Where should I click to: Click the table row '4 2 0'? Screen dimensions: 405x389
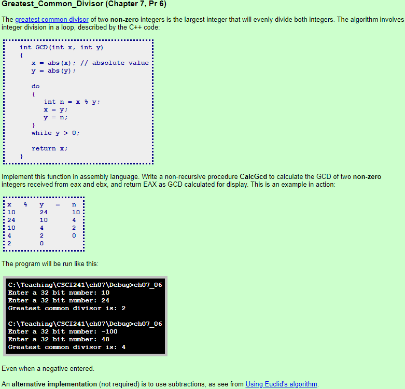[x=42, y=235]
